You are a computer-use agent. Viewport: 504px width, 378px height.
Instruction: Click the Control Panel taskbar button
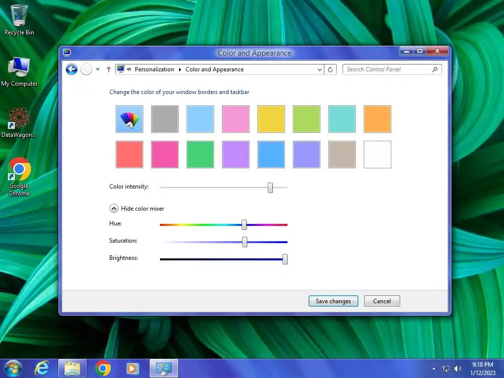[164, 368]
